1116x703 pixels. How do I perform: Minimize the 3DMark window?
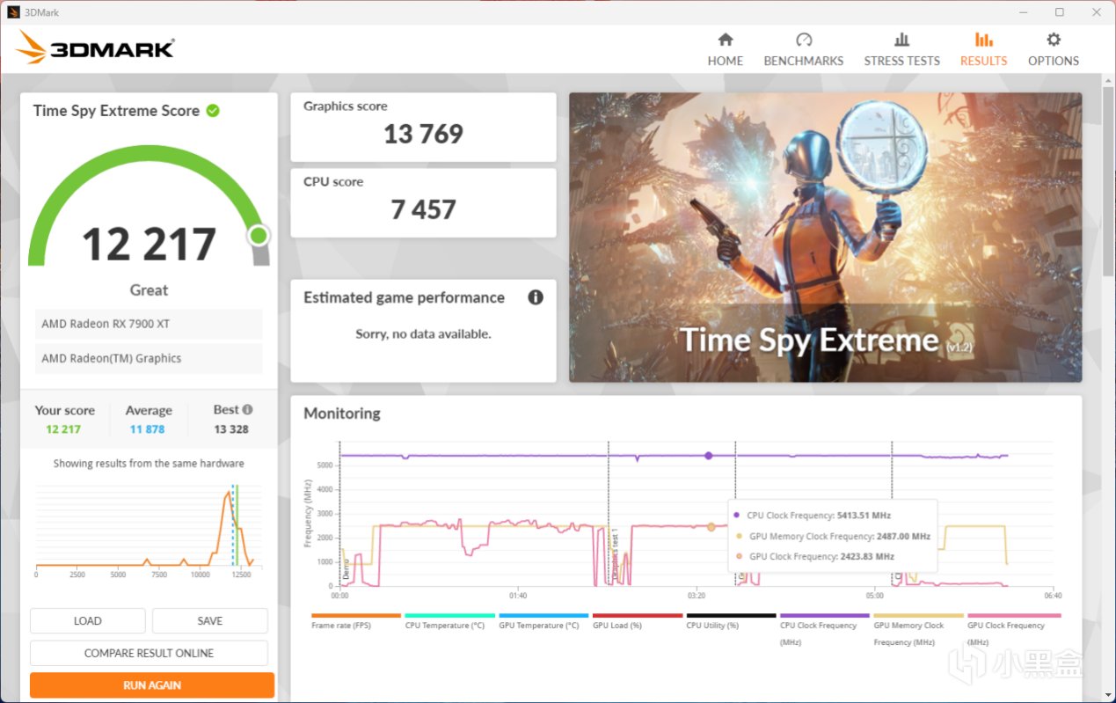pyautogui.click(x=1023, y=12)
